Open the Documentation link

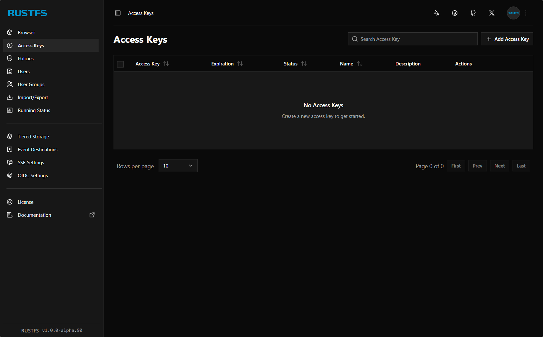click(x=51, y=215)
